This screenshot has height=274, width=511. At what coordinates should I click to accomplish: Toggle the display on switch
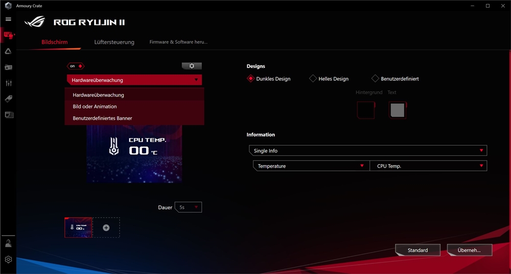point(76,66)
